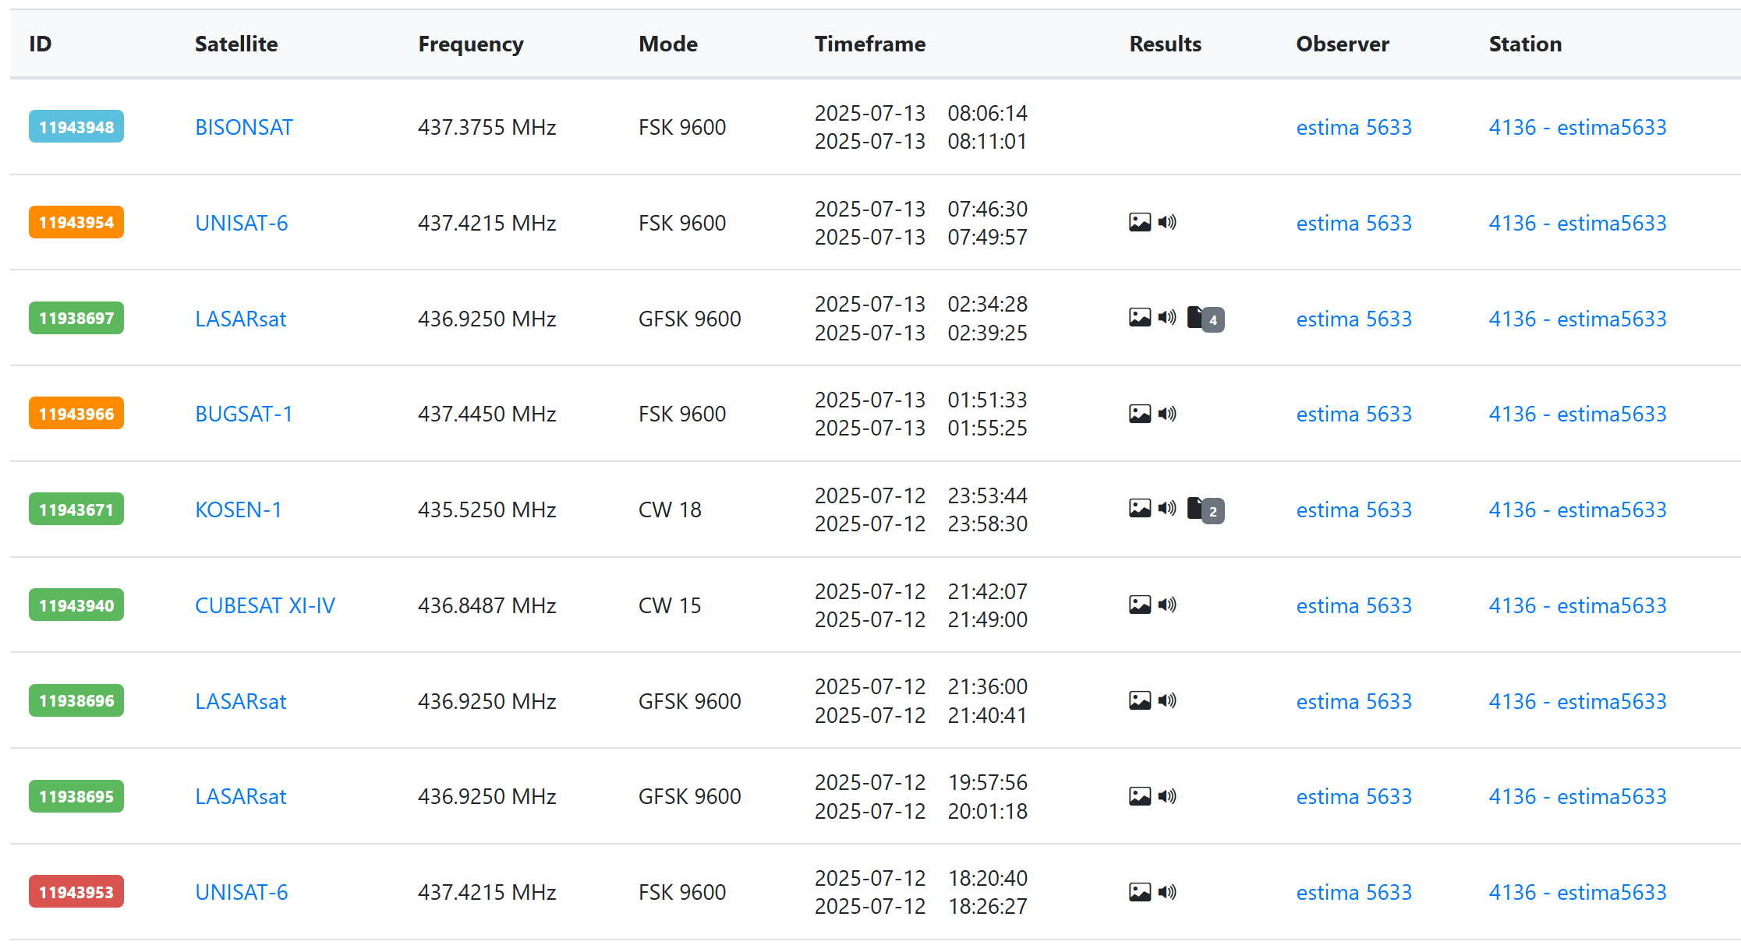Open observation ID 11943948 blue badge
The image size is (1741, 945).
point(76,127)
